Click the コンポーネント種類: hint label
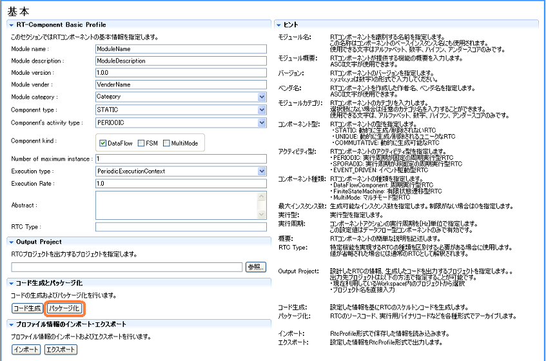546x361 pixels. coord(302,179)
